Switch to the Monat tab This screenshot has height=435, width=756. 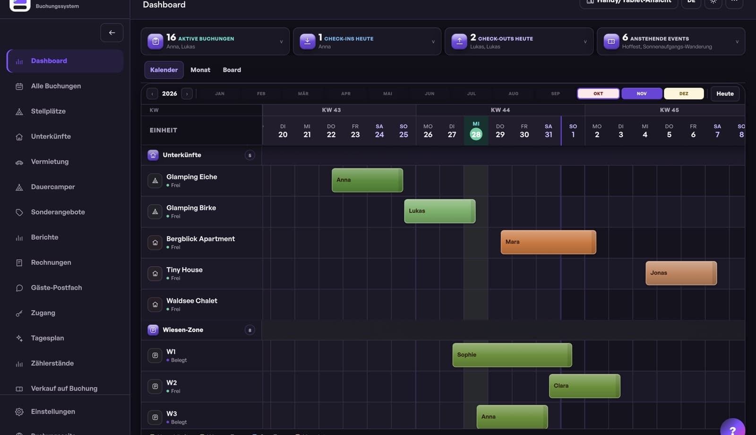click(200, 70)
